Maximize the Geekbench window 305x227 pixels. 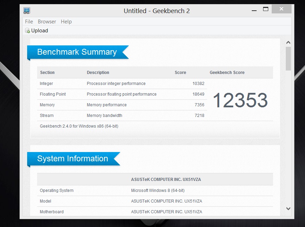pos(266,9)
